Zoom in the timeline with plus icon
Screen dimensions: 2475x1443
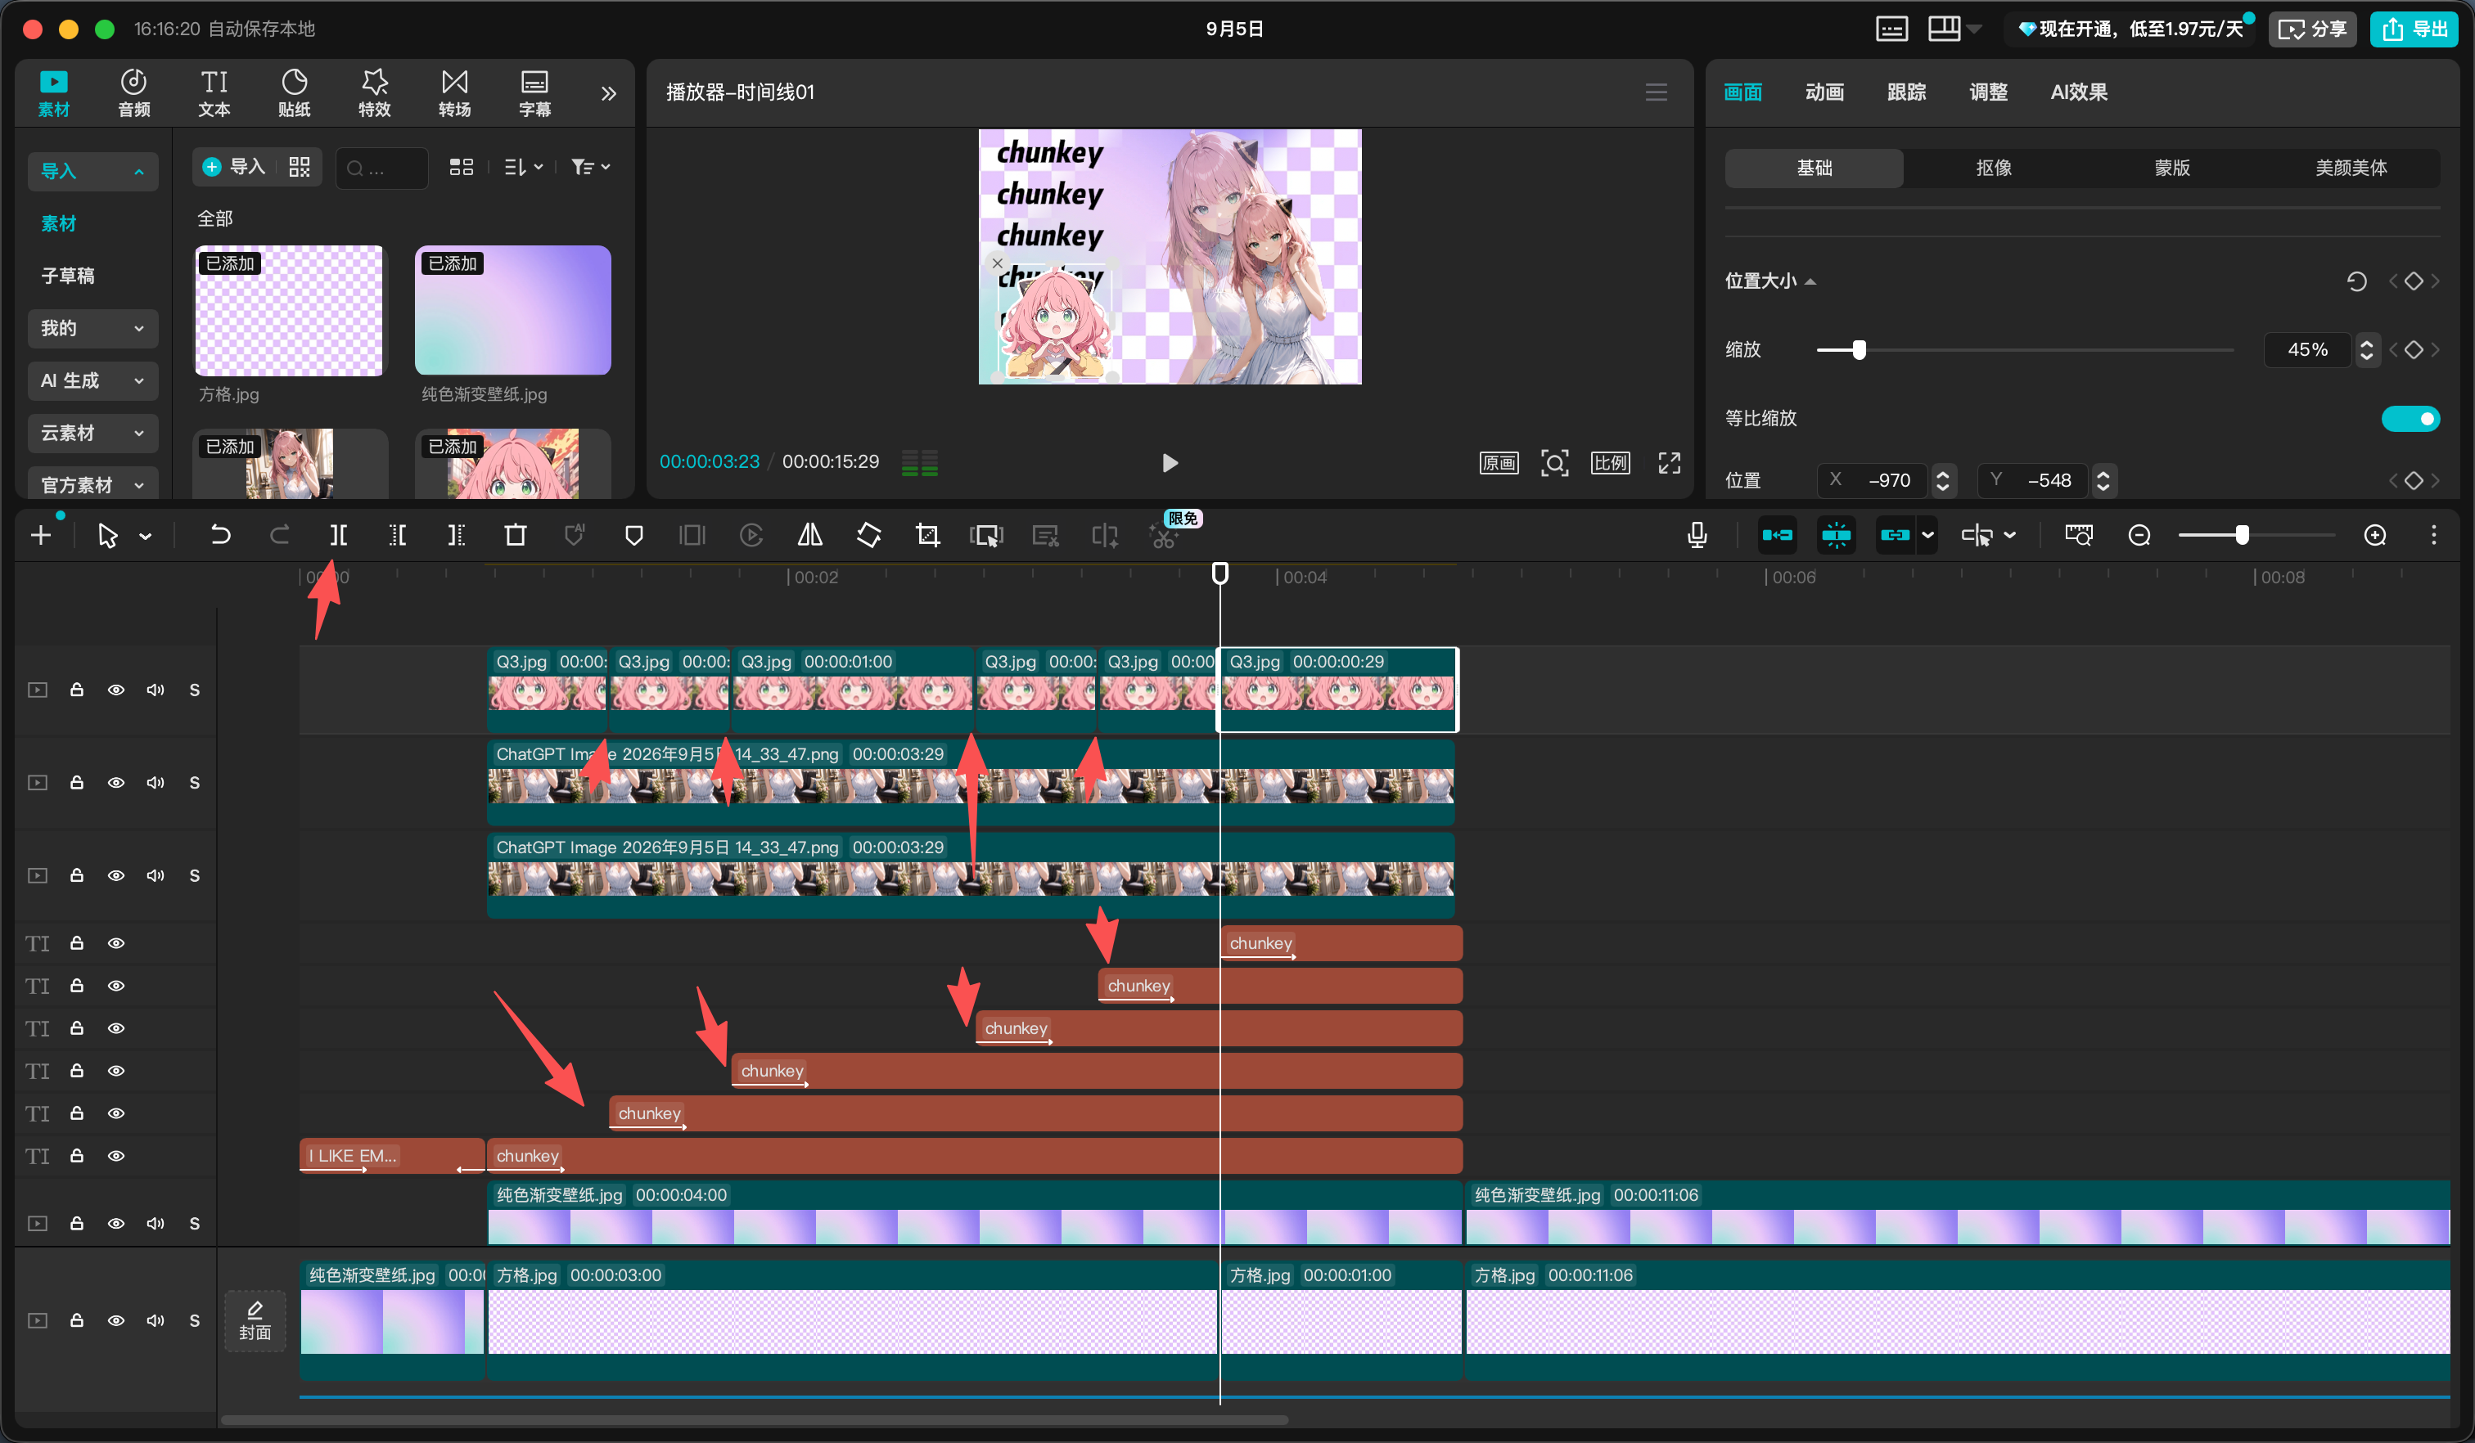point(2375,535)
